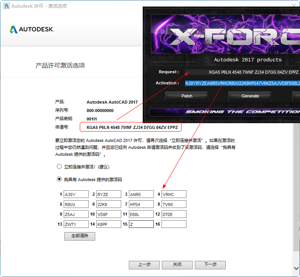Select the connect and activate immediately radio button
300x277 pixels.
point(59,167)
